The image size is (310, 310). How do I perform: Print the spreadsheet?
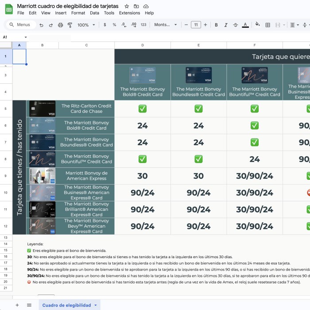(x=60, y=25)
